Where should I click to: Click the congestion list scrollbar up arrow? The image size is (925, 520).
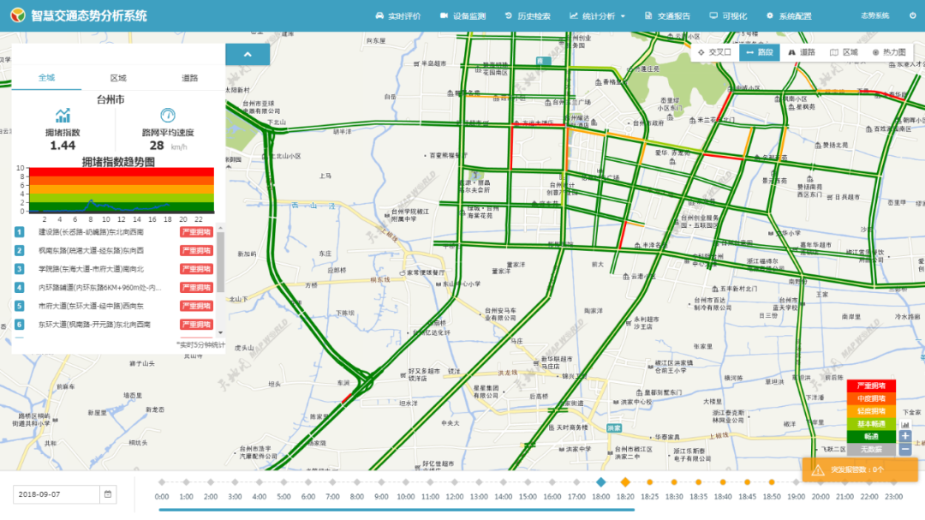[x=221, y=228]
